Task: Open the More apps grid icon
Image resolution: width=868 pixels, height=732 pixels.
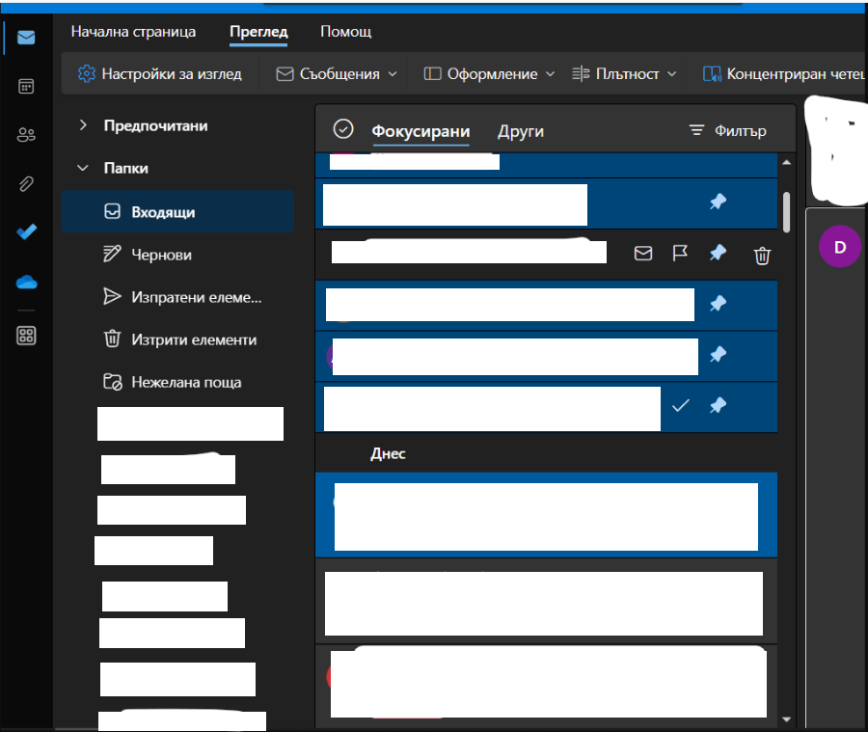Action: point(26,336)
